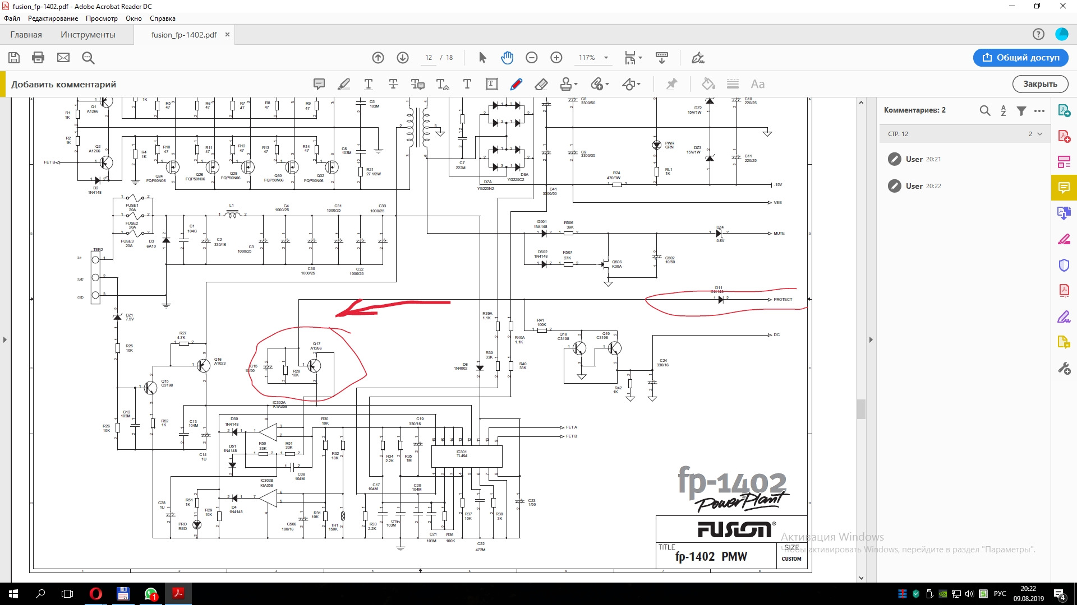Toggle read mode keyboard icon

[662, 58]
